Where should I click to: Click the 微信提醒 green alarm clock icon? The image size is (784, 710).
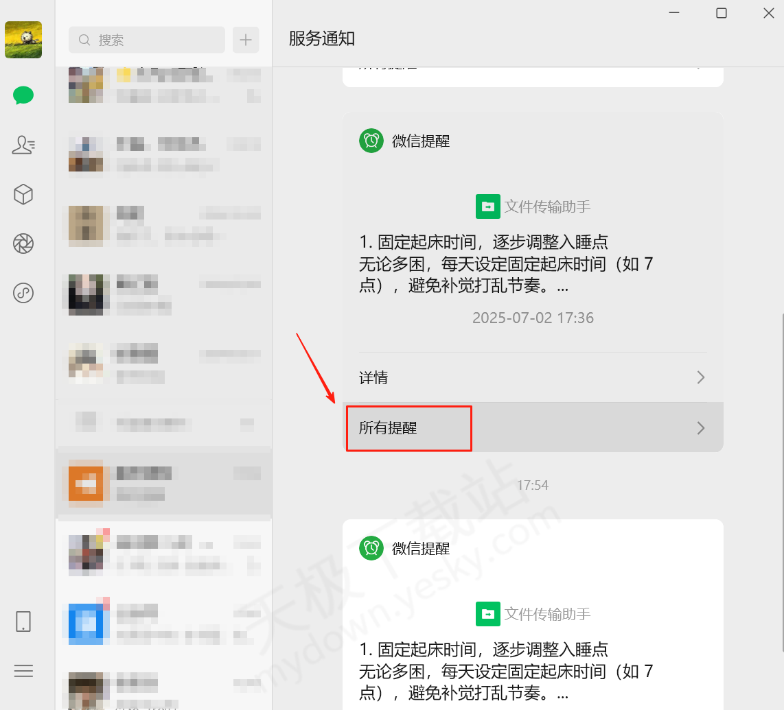371,141
